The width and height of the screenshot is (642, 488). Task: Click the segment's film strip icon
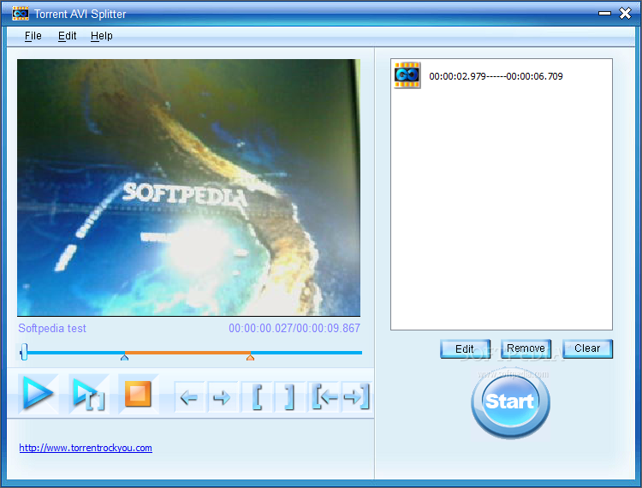click(407, 75)
